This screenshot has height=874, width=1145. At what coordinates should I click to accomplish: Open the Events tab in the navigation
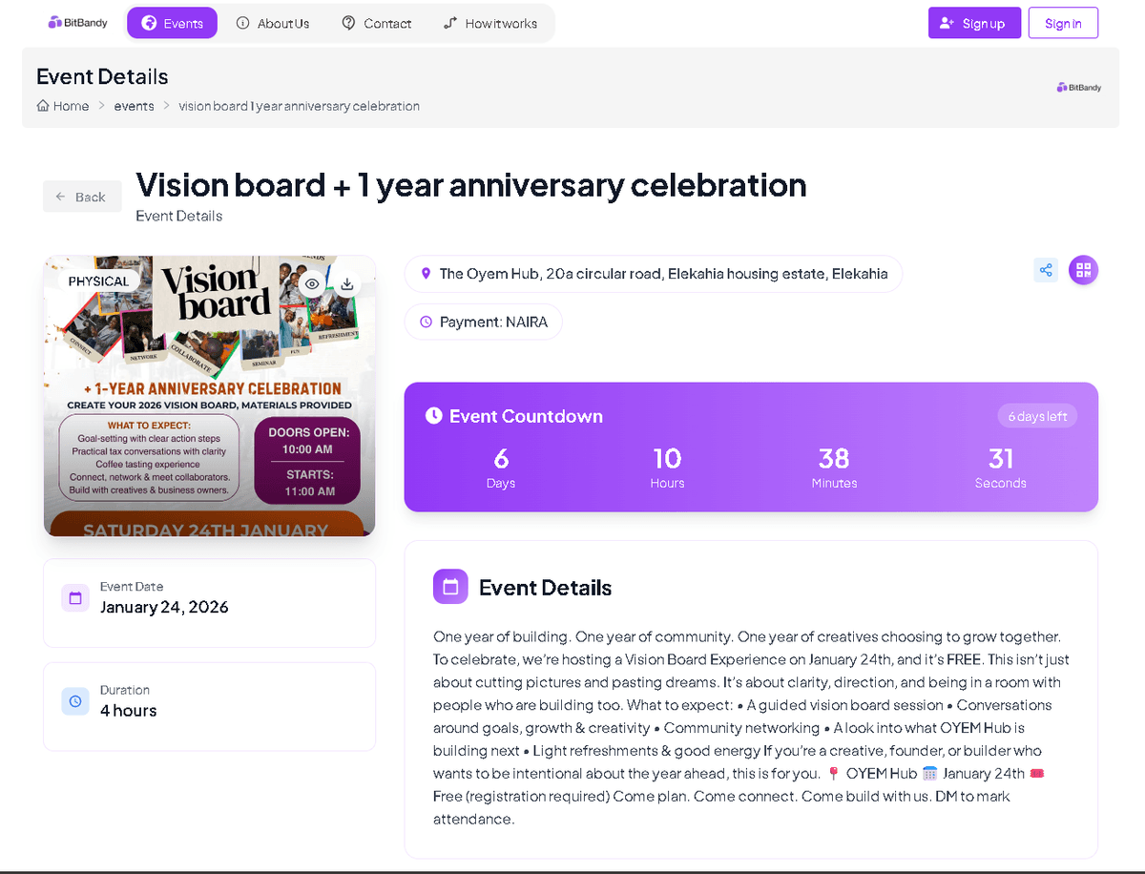pyautogui.click(x=172, y=22)
